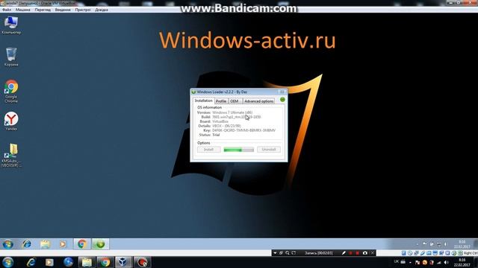Click the green progress bar in Options
Image resolution: width=478 pixels, height=268 pixels.
click(239, 150)
